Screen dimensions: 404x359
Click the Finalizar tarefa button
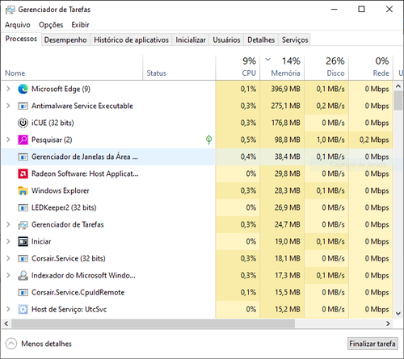pyautogui.click(x=372, y=344)
